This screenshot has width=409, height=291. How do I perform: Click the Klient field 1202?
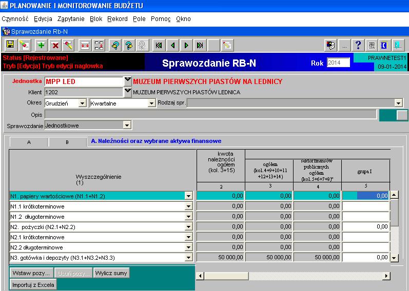(84, 92)
